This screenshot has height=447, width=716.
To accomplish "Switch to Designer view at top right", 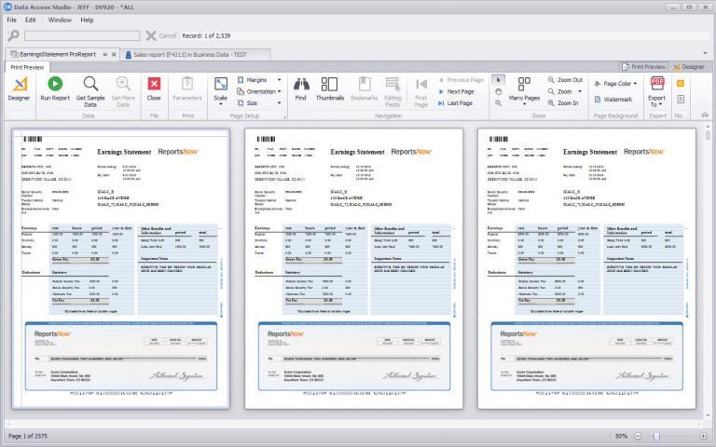I will [x=688, y=67].
